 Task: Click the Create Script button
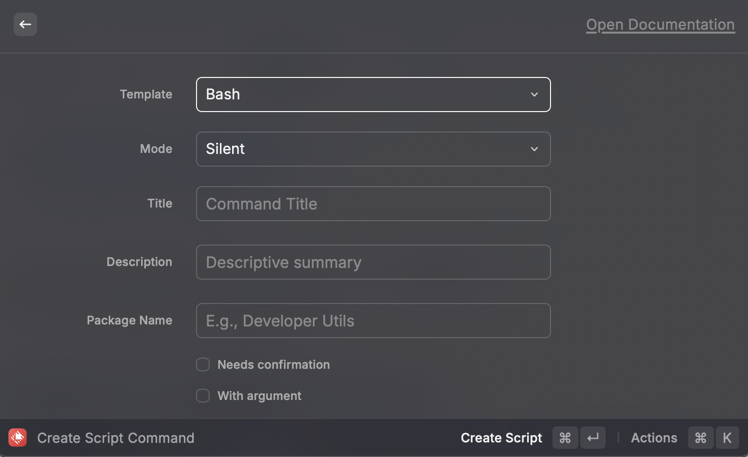[501, 438]
